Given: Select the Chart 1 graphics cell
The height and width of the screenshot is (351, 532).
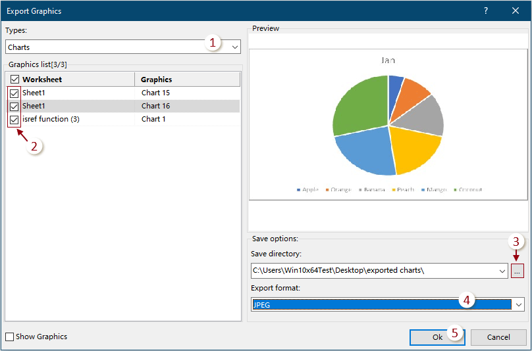Looking at the screenshot, I should [153, 119].
